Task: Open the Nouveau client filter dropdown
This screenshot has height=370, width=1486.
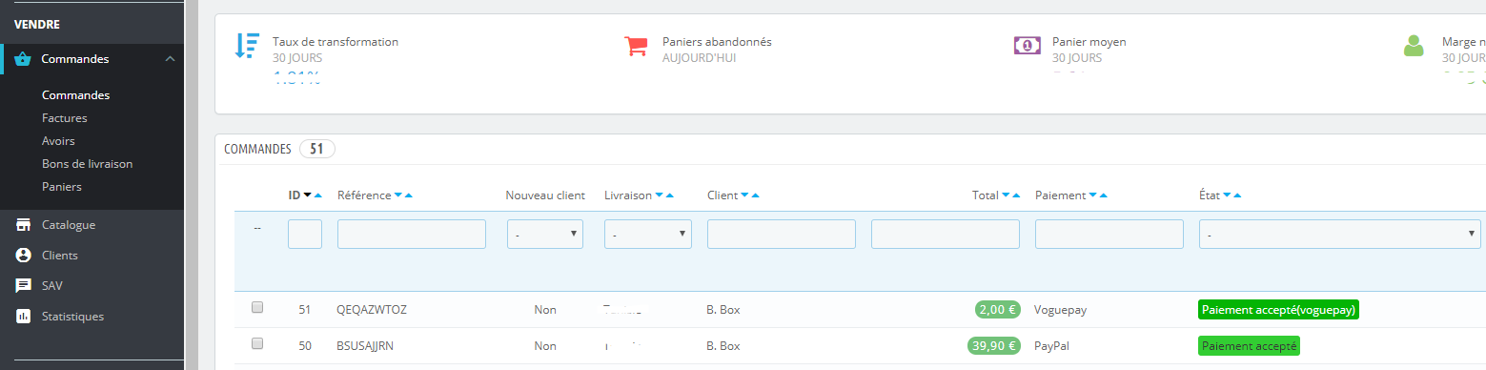Action: coord(545,234)
